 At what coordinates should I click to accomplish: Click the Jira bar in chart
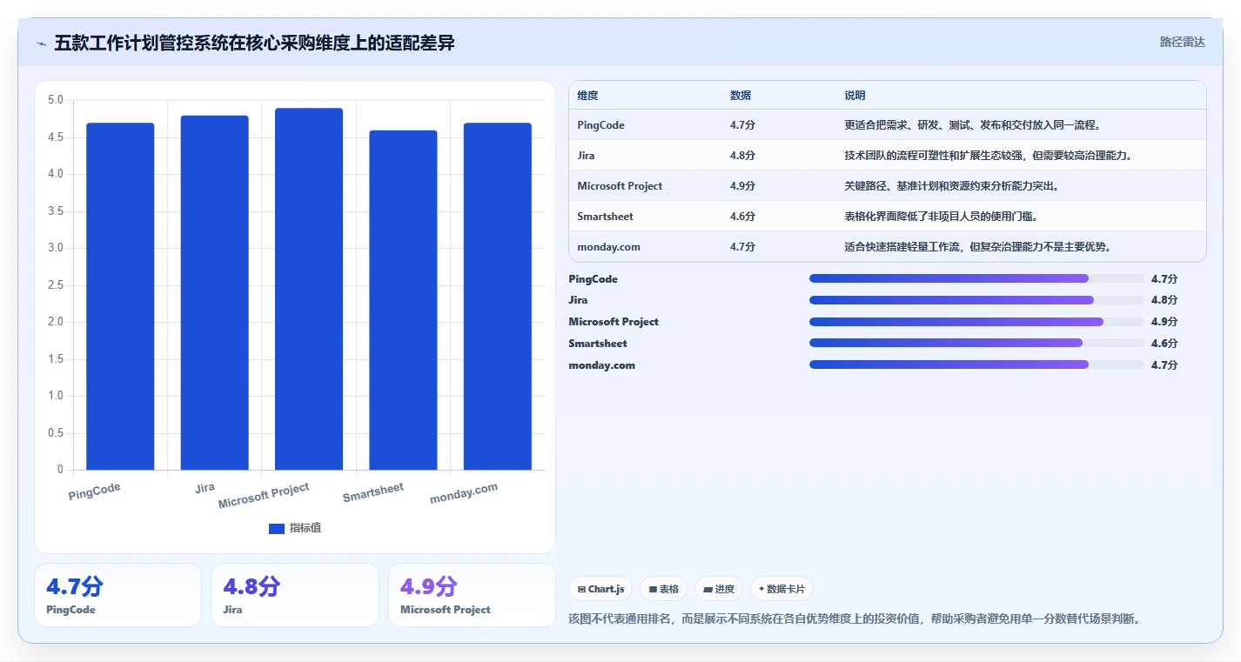214,293
